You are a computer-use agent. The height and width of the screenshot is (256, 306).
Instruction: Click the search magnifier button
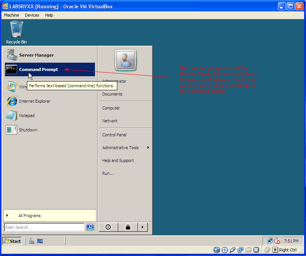click(90, 227)
